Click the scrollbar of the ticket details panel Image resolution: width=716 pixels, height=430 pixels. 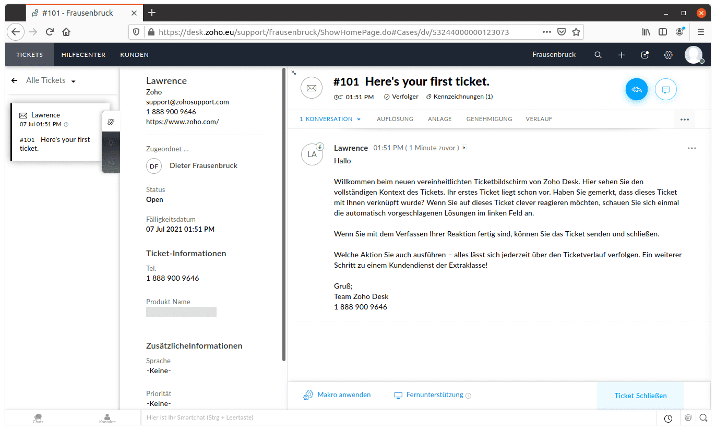[x=284, y=214]
